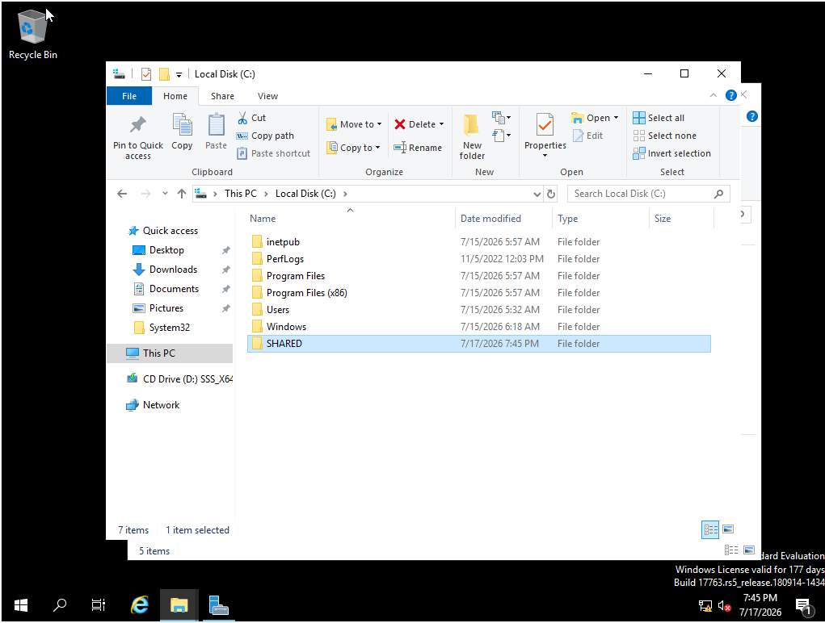Image resolution: width=825 pixels, height=623 pixels.
Task: Switch to large thumbnails view icon
Action: pos(728,529)
